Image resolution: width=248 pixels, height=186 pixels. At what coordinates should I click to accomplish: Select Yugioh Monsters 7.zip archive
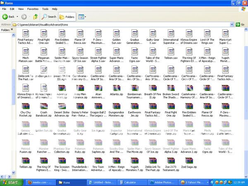tap(134, 164)
